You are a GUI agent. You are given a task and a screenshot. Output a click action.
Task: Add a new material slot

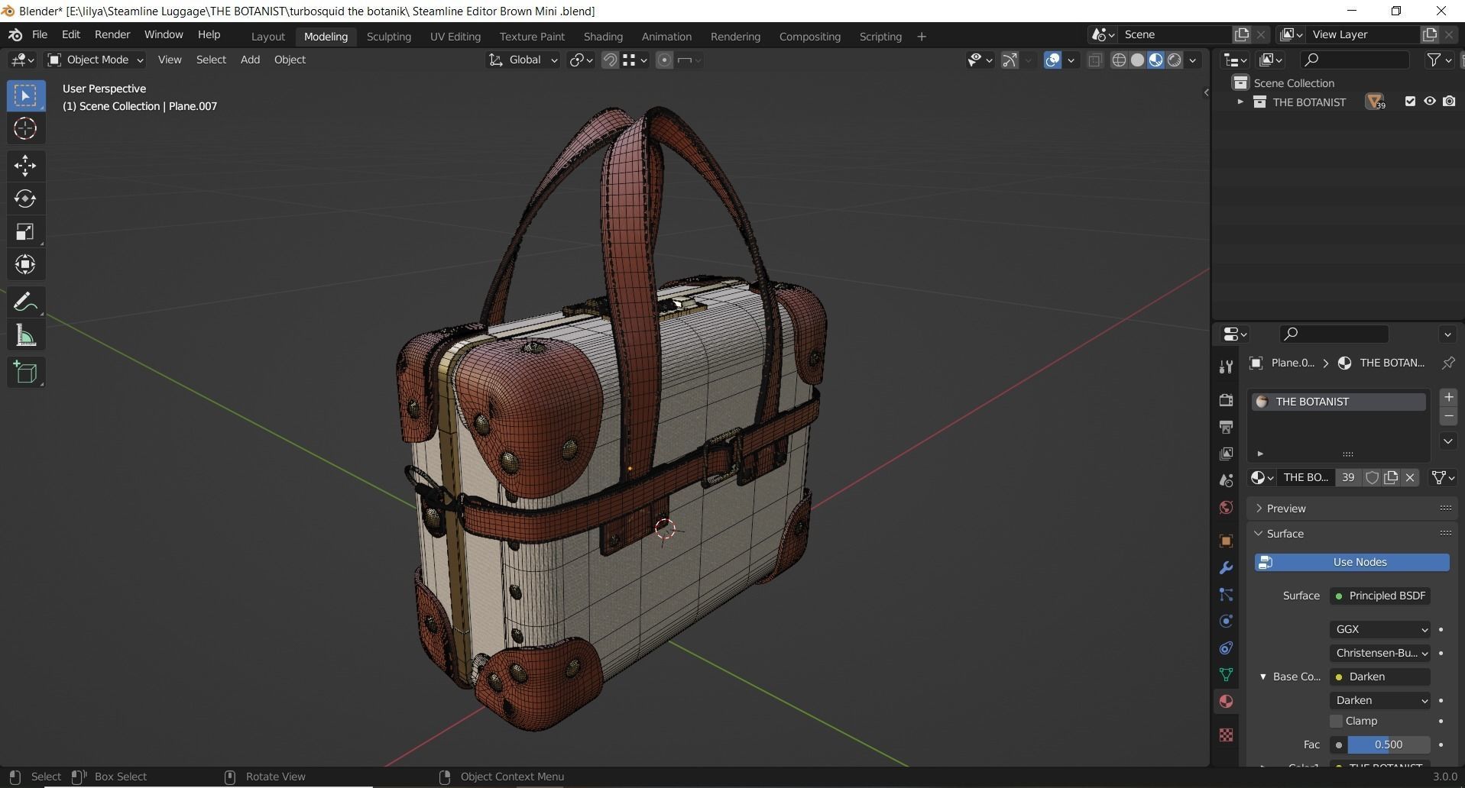1448,397
